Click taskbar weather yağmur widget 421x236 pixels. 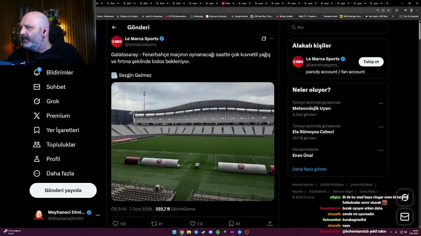click(x=12, y=232)
